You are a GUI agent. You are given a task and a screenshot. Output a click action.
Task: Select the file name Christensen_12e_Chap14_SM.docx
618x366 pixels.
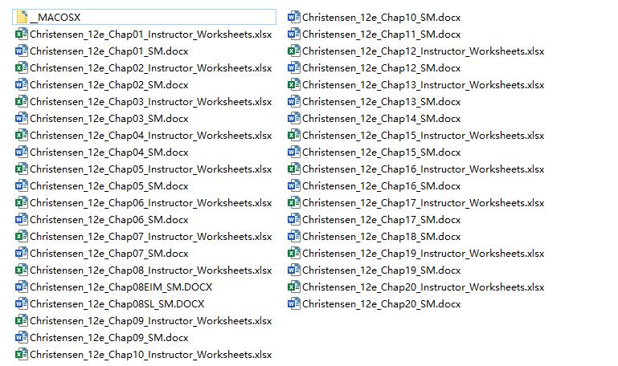point(382,119)
